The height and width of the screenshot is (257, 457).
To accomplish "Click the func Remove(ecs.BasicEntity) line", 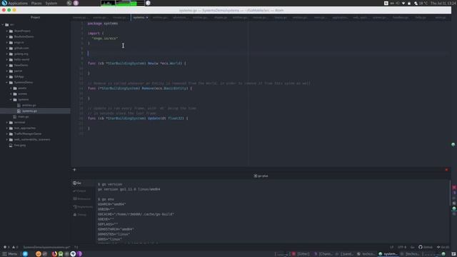I will 140,89.
